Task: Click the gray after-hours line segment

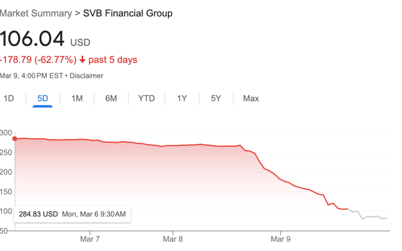Action: click(x=369, y=216)
